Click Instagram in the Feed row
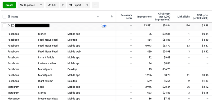212x101 pixels. (x=14, y=87)
